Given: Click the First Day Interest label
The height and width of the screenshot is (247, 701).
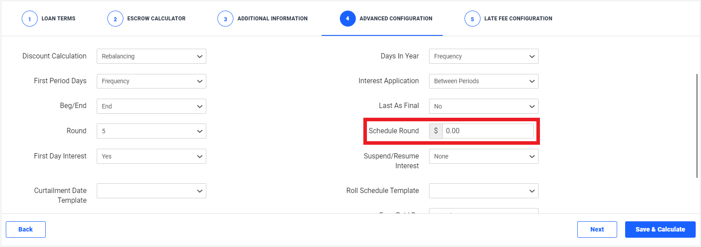Looking at the screenshot, I should pos(60,156).
